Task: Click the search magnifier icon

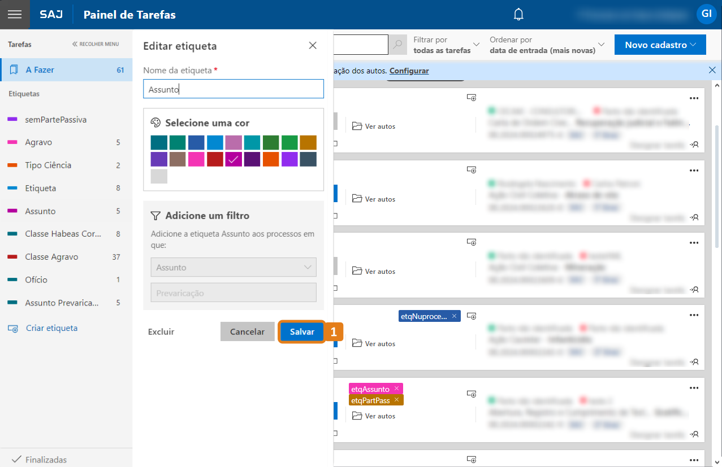Action: 398,45
